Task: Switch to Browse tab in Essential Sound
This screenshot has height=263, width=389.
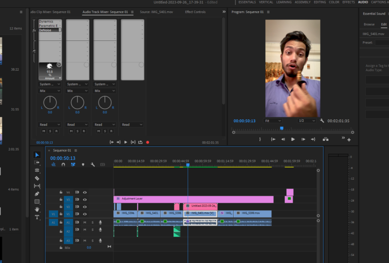Action: 369,24
